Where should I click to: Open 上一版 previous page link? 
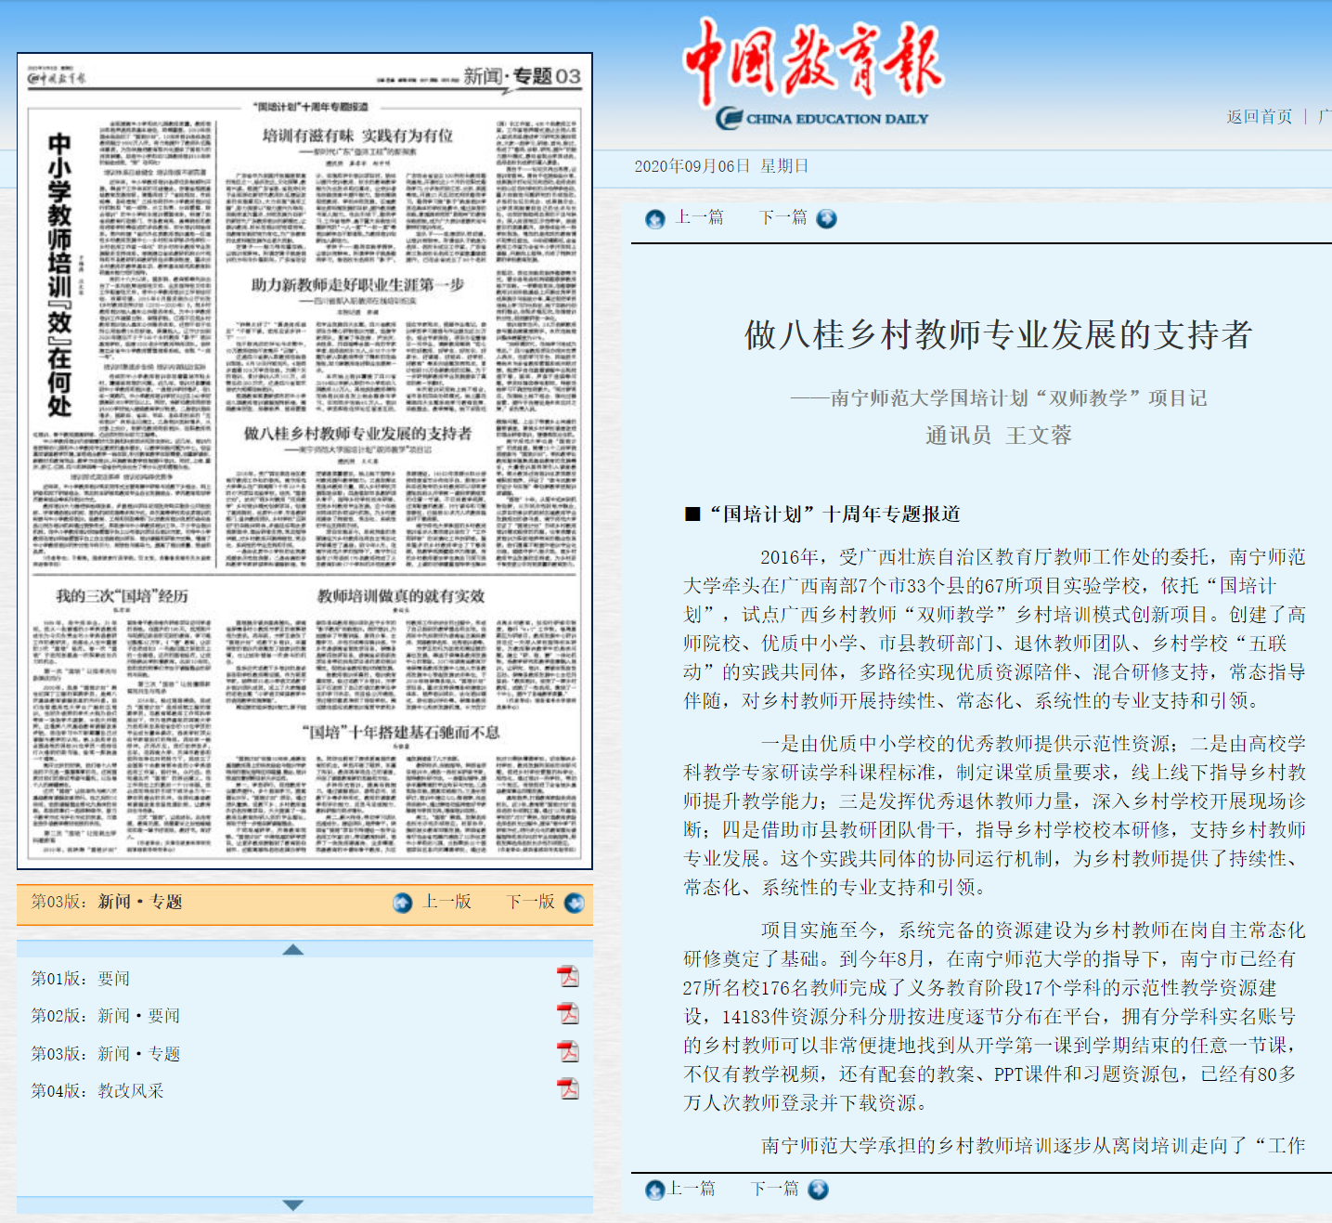click(x=447, y=902)
